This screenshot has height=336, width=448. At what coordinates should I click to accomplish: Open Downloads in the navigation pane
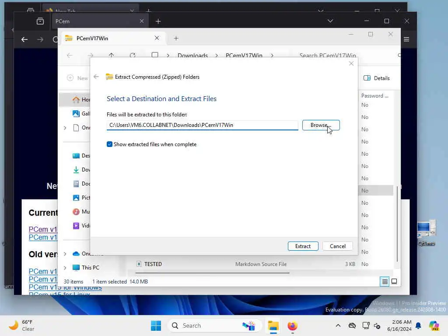coord(81,169)
